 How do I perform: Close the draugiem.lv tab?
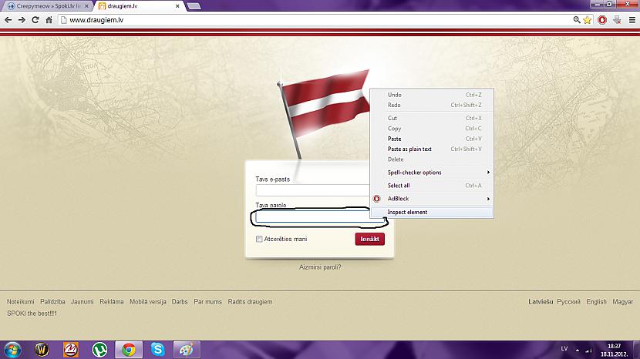177,6
